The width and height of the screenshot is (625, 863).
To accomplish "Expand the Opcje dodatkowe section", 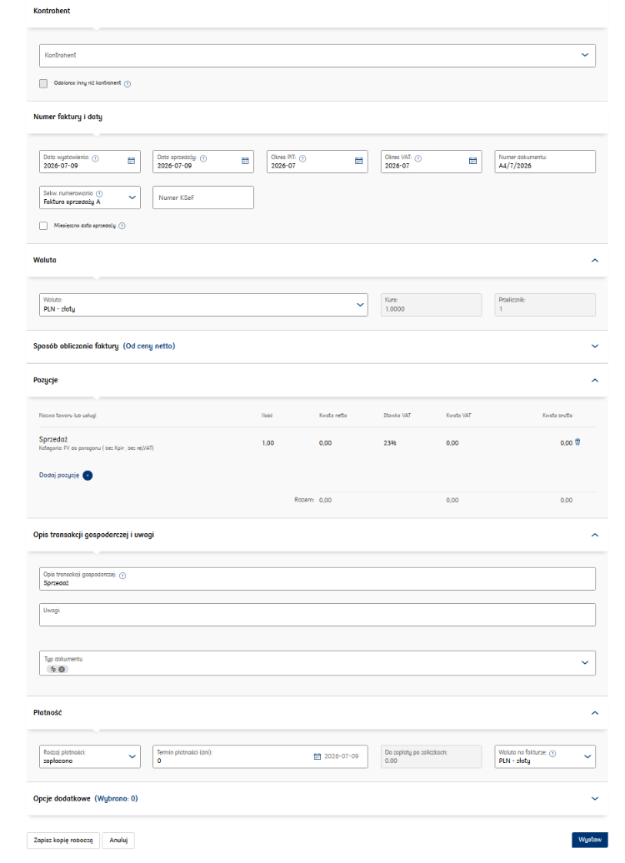I will [x=595, y=799].
